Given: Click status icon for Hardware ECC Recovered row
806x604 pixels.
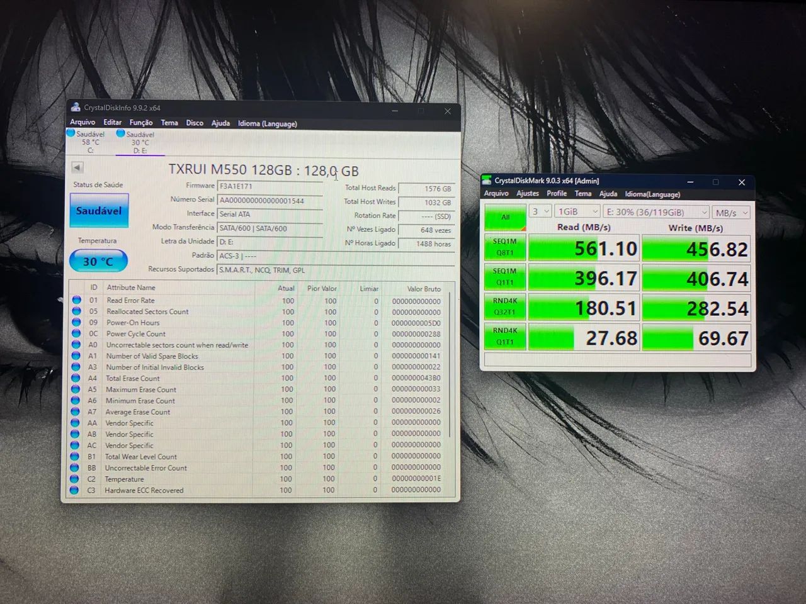Looking at the screenshot, I should click(74, 490).
